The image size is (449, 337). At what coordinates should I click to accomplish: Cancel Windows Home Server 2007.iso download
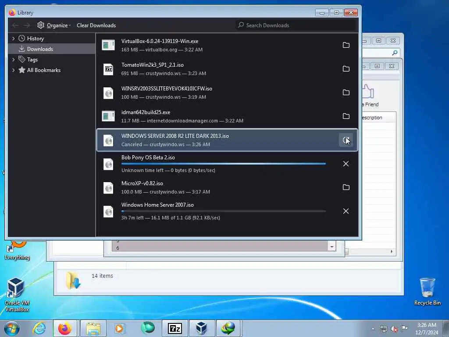(346, 211)
